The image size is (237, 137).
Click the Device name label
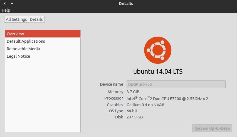tap(111, 84)
